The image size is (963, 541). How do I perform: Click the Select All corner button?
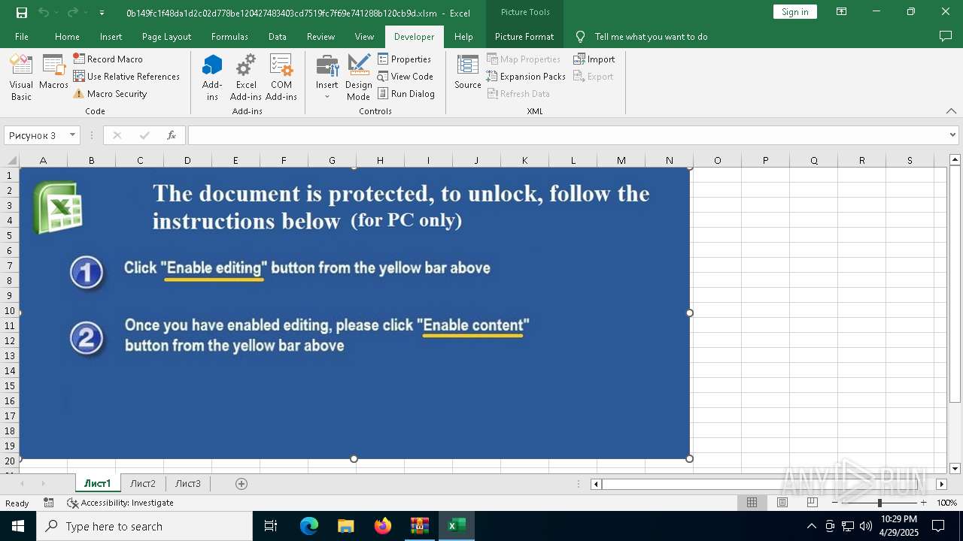(10, 160)
